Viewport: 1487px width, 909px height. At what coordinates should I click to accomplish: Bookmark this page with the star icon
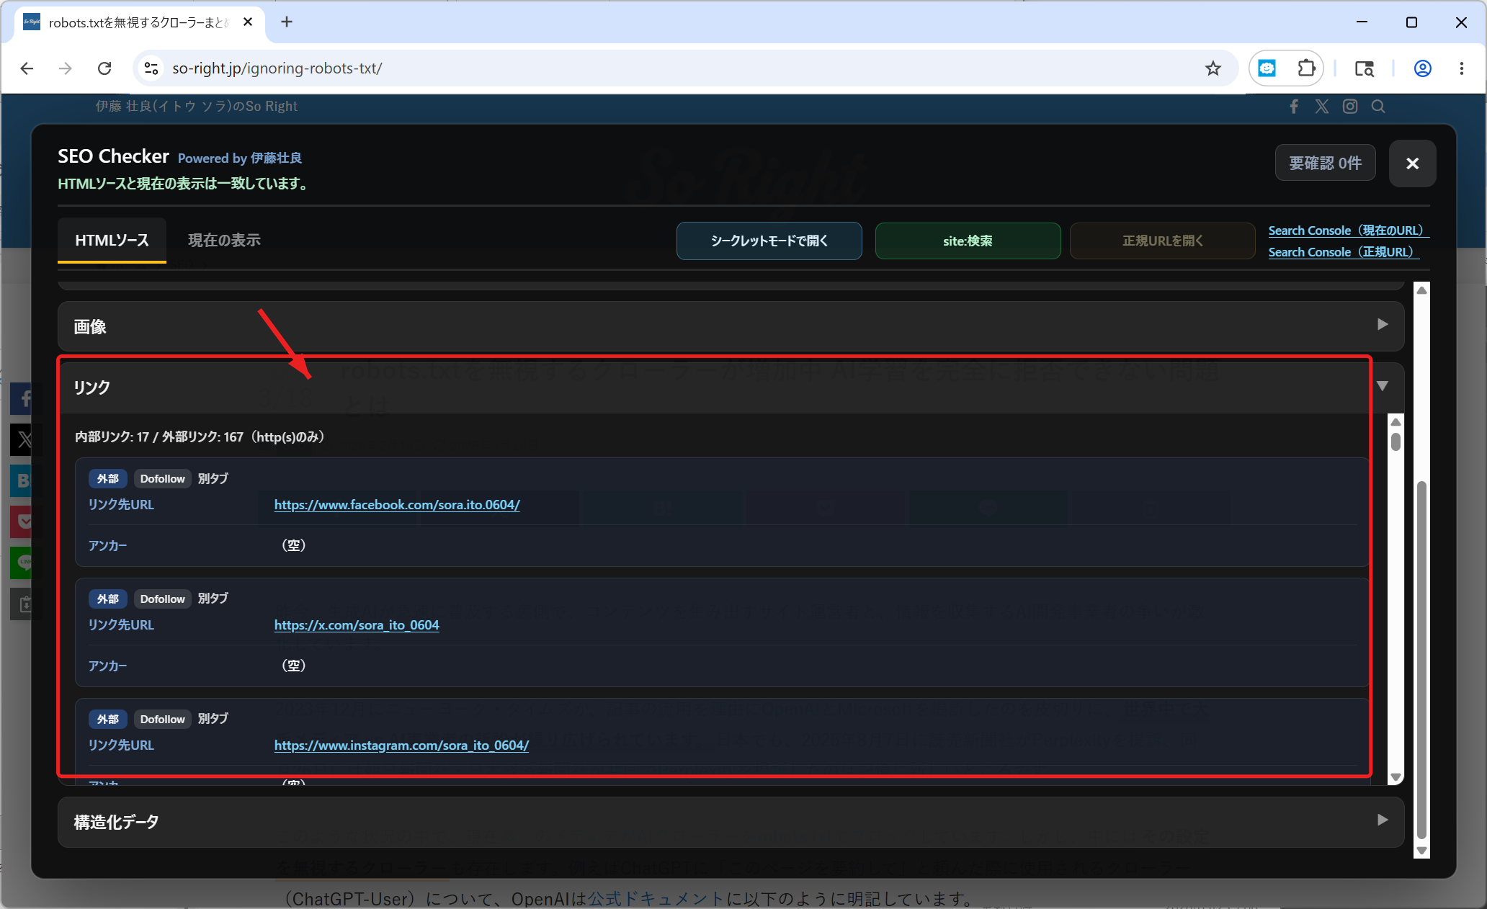pos(1213,68)
